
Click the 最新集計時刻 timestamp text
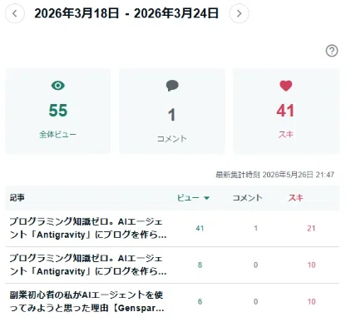click(274, 175)
